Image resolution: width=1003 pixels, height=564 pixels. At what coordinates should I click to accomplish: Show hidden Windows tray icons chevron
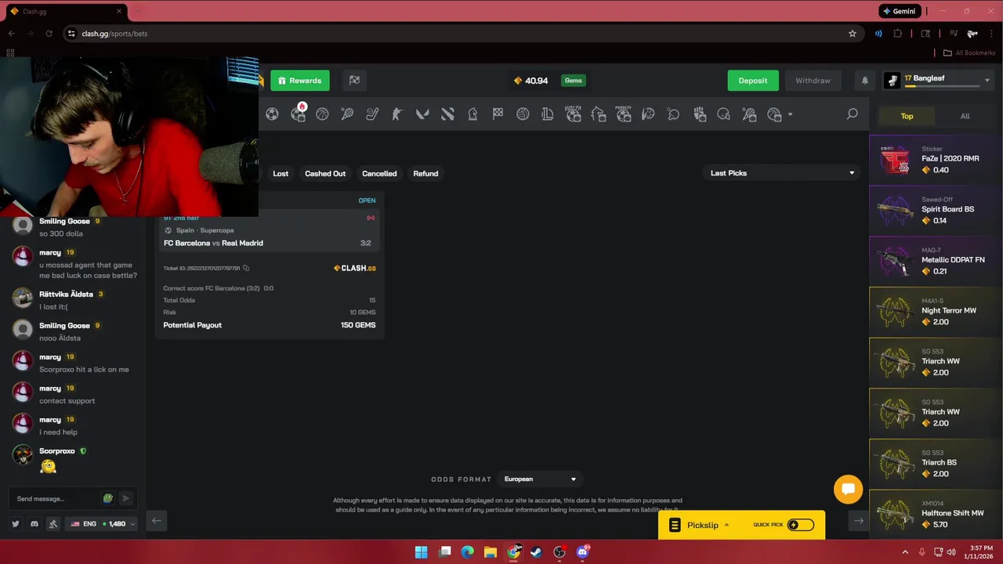[x=905, y=552]
